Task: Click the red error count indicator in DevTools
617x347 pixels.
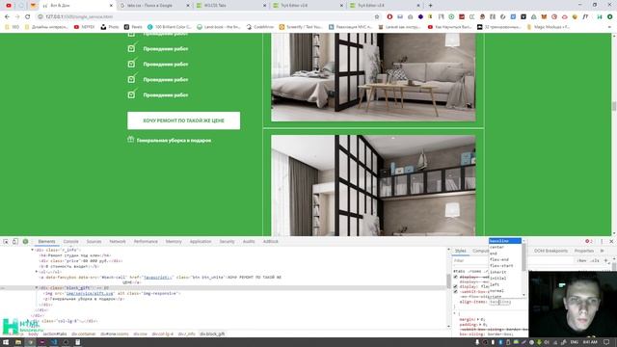Action: click(589, 241)
